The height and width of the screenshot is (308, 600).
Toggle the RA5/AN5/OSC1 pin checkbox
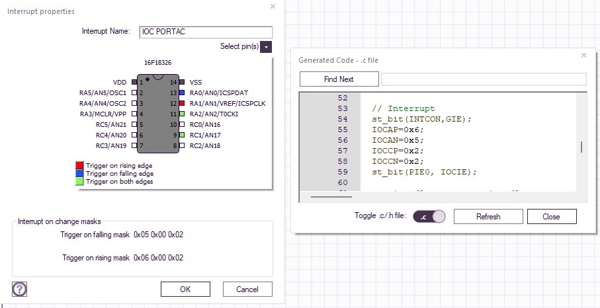(x=134, y=93)
